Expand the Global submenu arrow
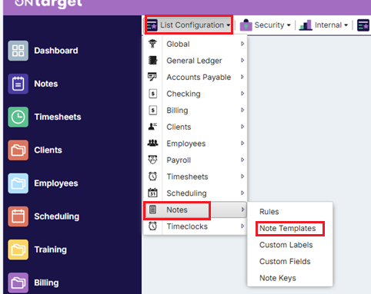 (242, 44)
